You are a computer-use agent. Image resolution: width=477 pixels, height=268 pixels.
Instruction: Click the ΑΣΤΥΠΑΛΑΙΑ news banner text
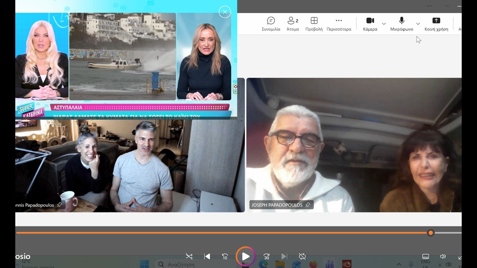pyautogui.click(x=68, y=108)
